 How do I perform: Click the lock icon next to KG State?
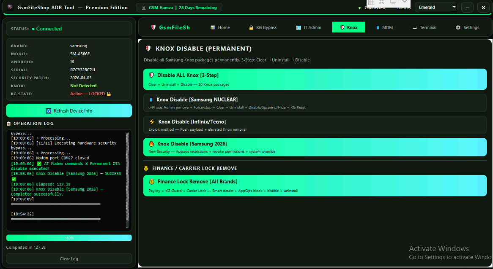pyautogui.click(x=109, y=94)
